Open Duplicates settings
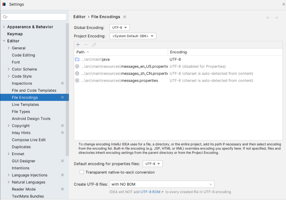The width and height of the screenshot is (286, 200). [21, 147]
